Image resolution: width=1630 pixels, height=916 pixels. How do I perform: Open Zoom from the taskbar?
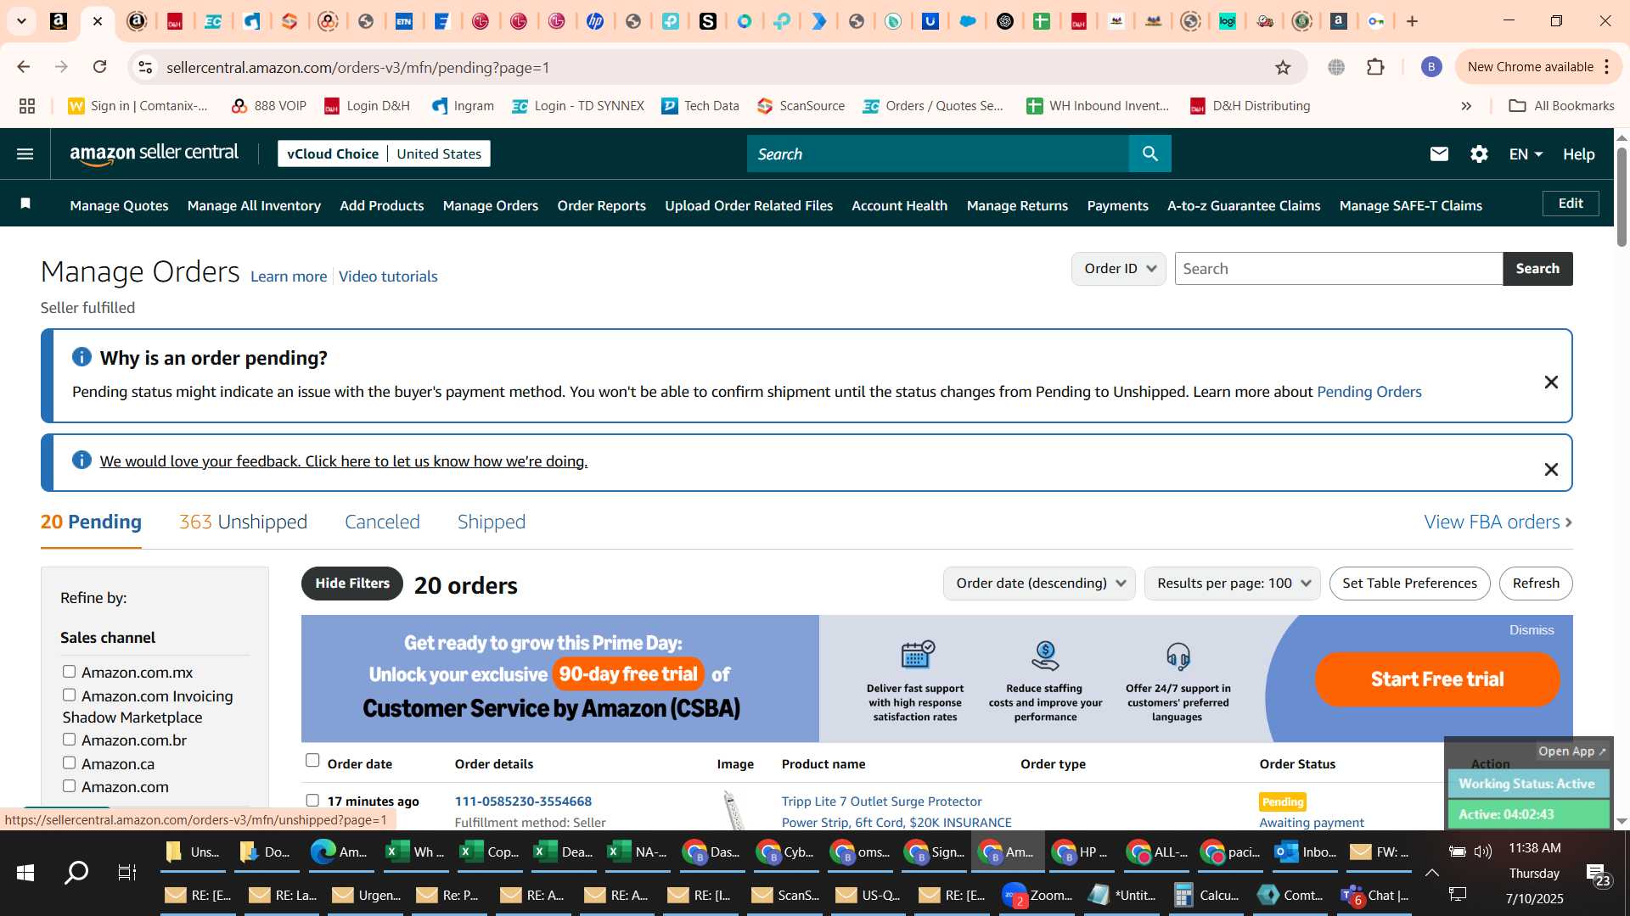(1037, 895)
